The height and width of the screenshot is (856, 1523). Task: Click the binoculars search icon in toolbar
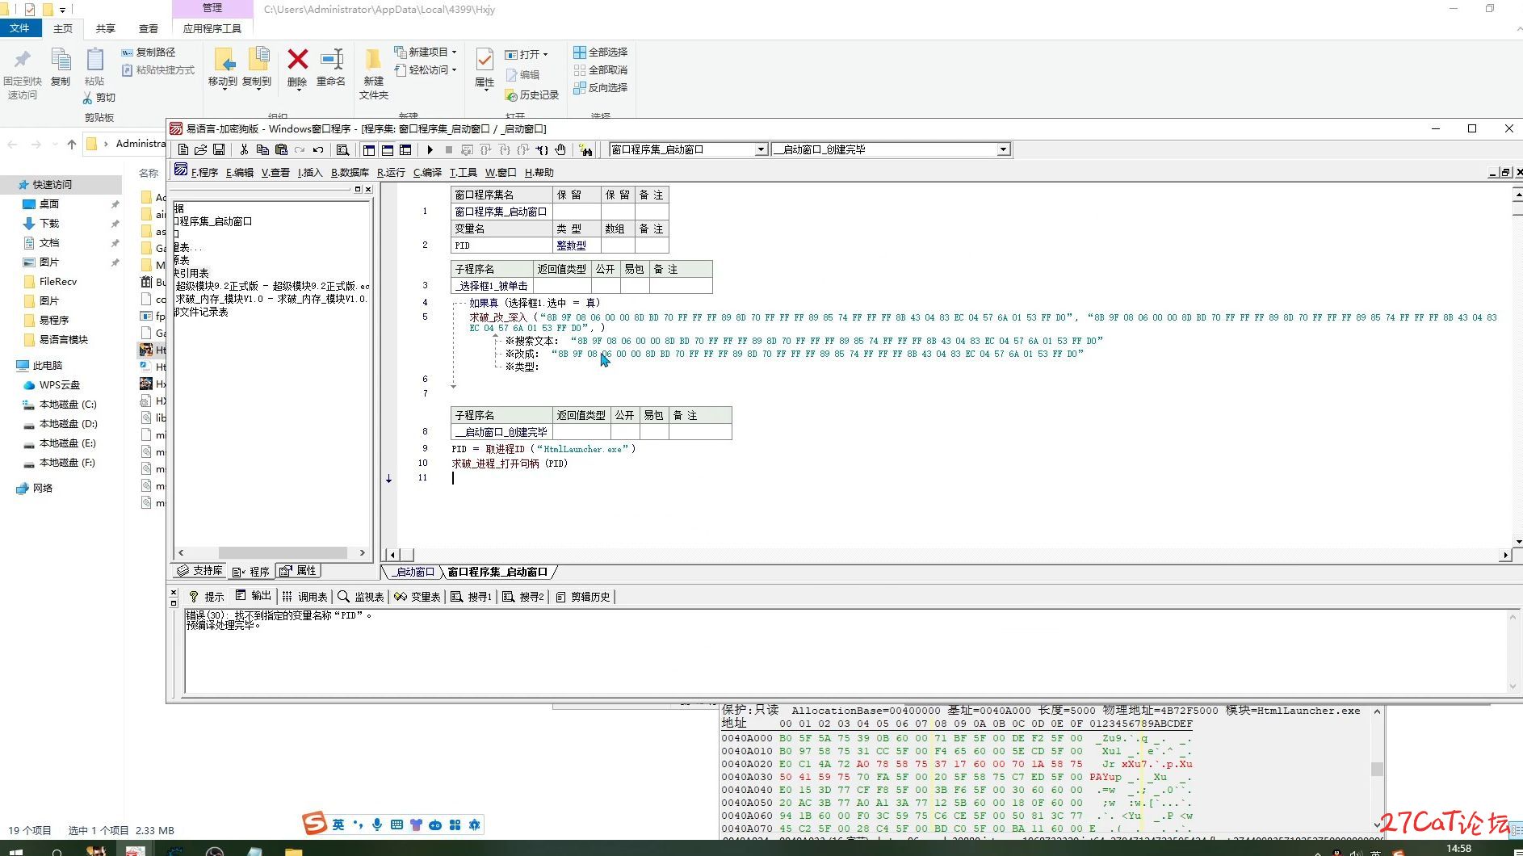click(586, 149)
